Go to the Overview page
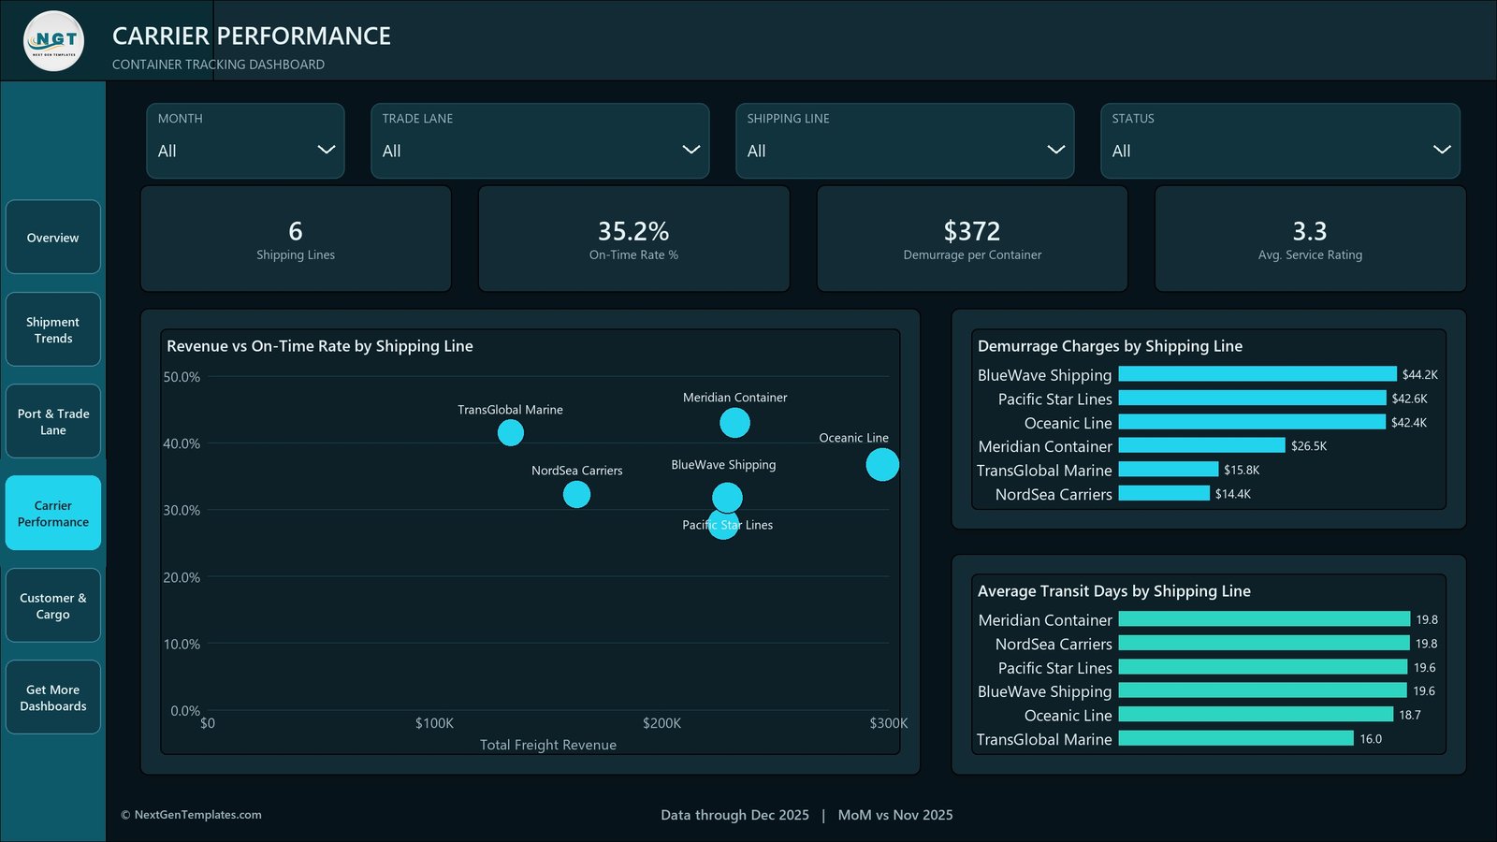This screenshot has width=1497, height=842. point(53,238)
